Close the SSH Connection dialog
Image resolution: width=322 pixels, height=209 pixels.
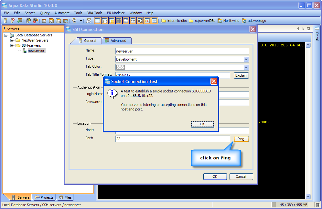(252, 29)
